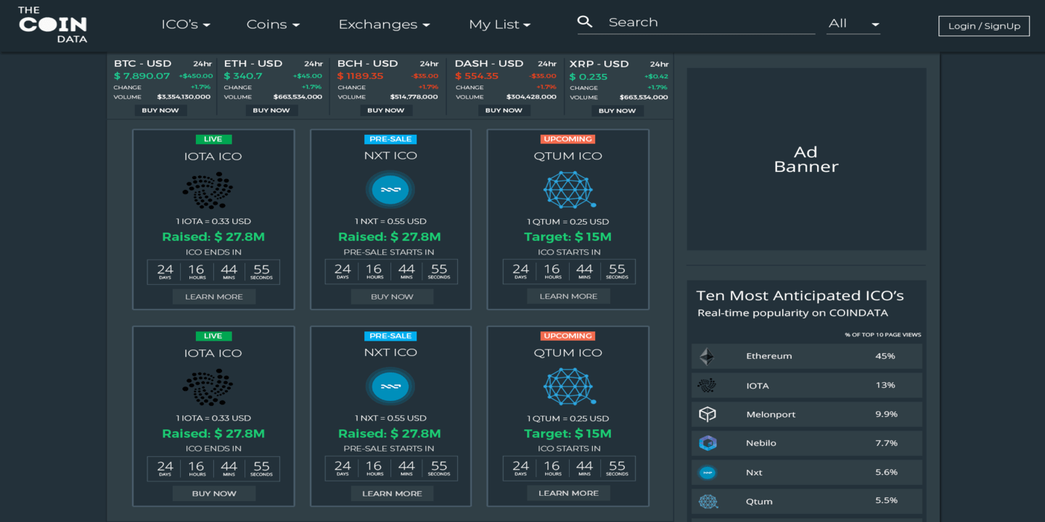Click the BTC price $ 7,890.07
This screenshot has height=522, width=1045.
142,76
